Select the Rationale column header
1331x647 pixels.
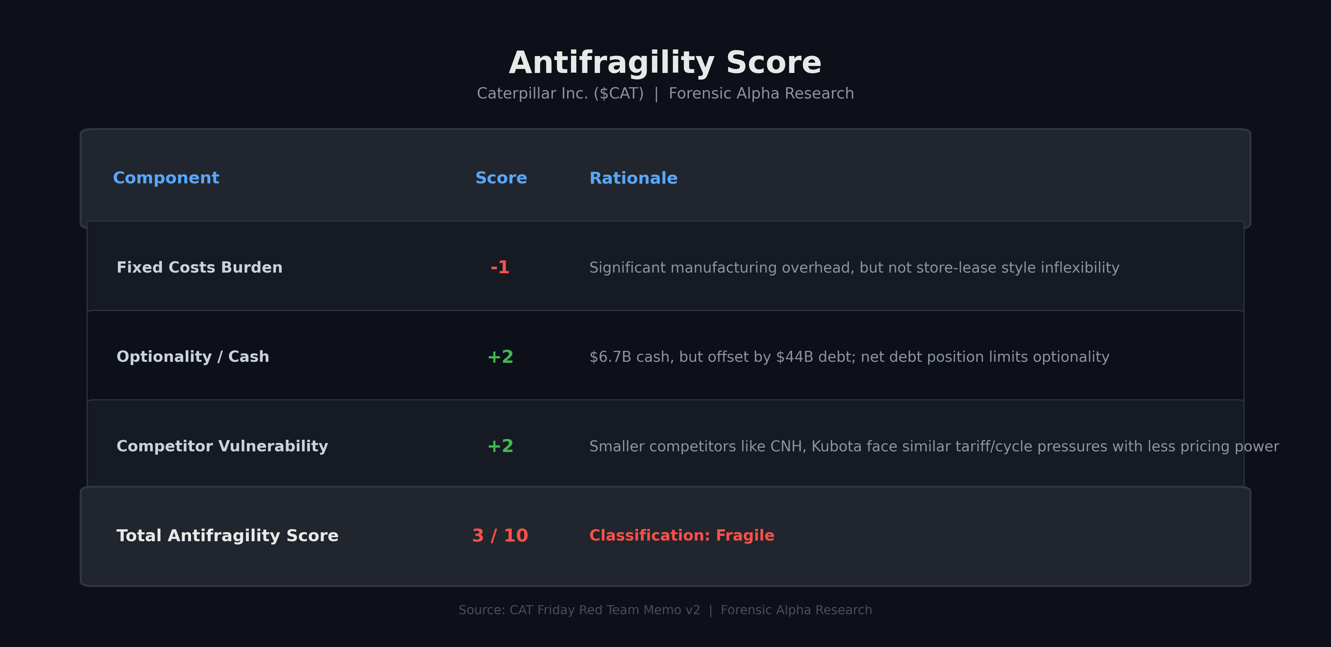[x=633, y=178]
